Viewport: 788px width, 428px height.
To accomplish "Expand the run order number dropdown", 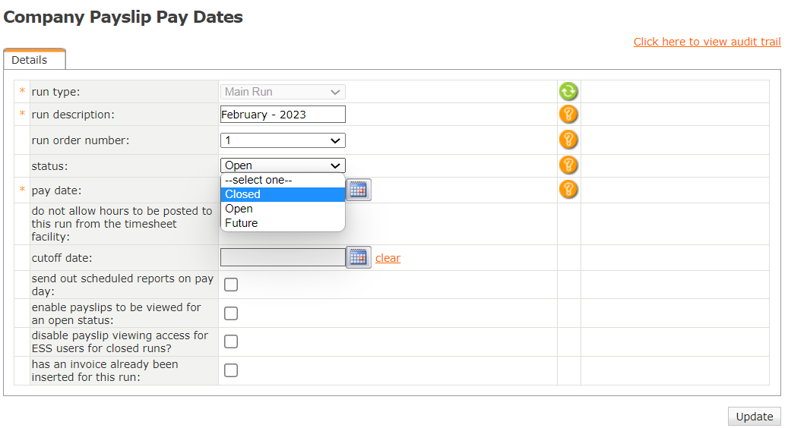I will [x=283, y=140].
